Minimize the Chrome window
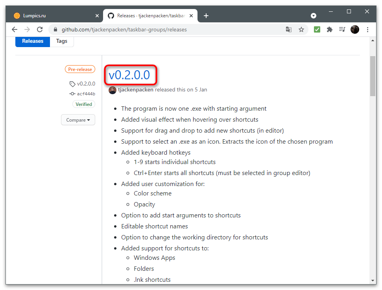 (330, 11)
